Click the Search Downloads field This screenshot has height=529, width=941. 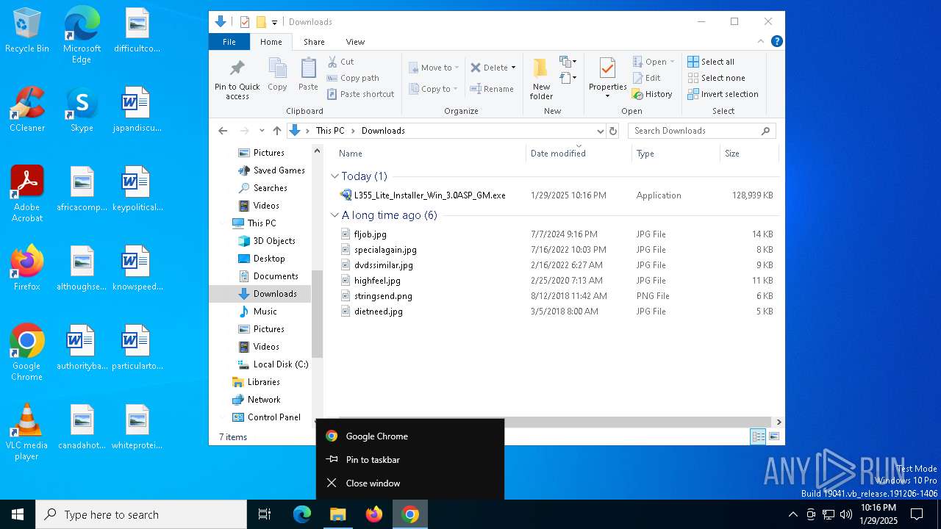point(701,131)
